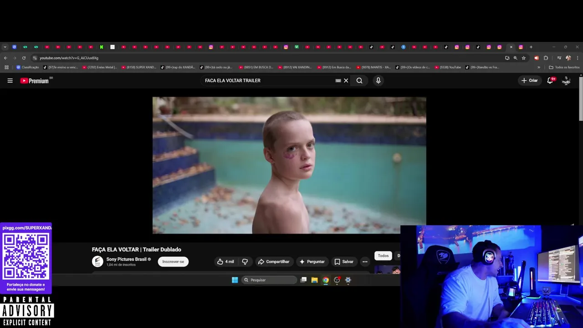
Task: Close the active browser tab
Action: pyautogui.click(x=511, y=47)
